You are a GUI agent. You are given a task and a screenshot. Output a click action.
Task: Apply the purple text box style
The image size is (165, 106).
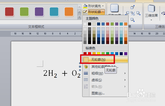(x=39, y=12)
